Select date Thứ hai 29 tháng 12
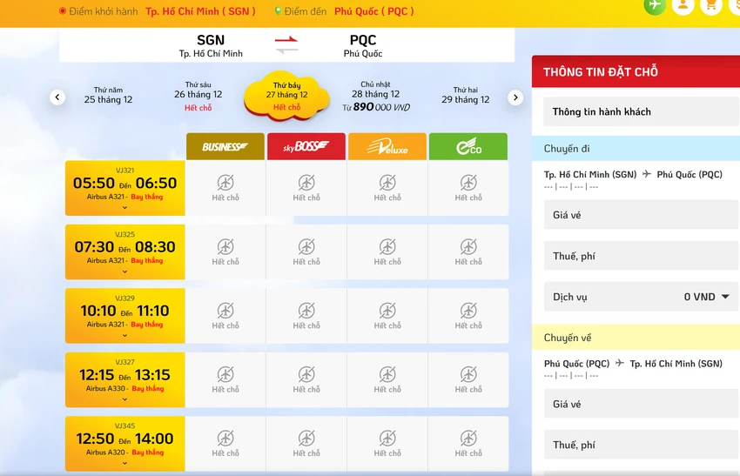Viewport: 740px width, 476px height. click(x=466, y=96)
